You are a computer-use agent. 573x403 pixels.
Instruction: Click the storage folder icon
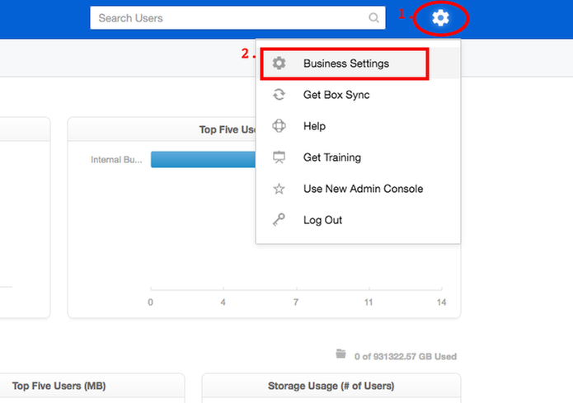[x=341, y=354]
